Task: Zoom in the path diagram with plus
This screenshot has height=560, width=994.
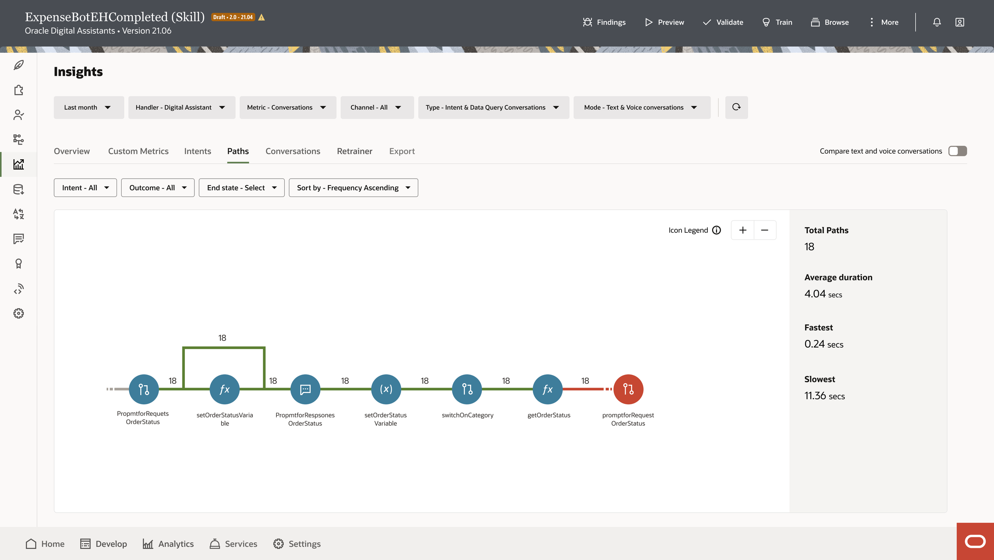Action: [742, 230]
